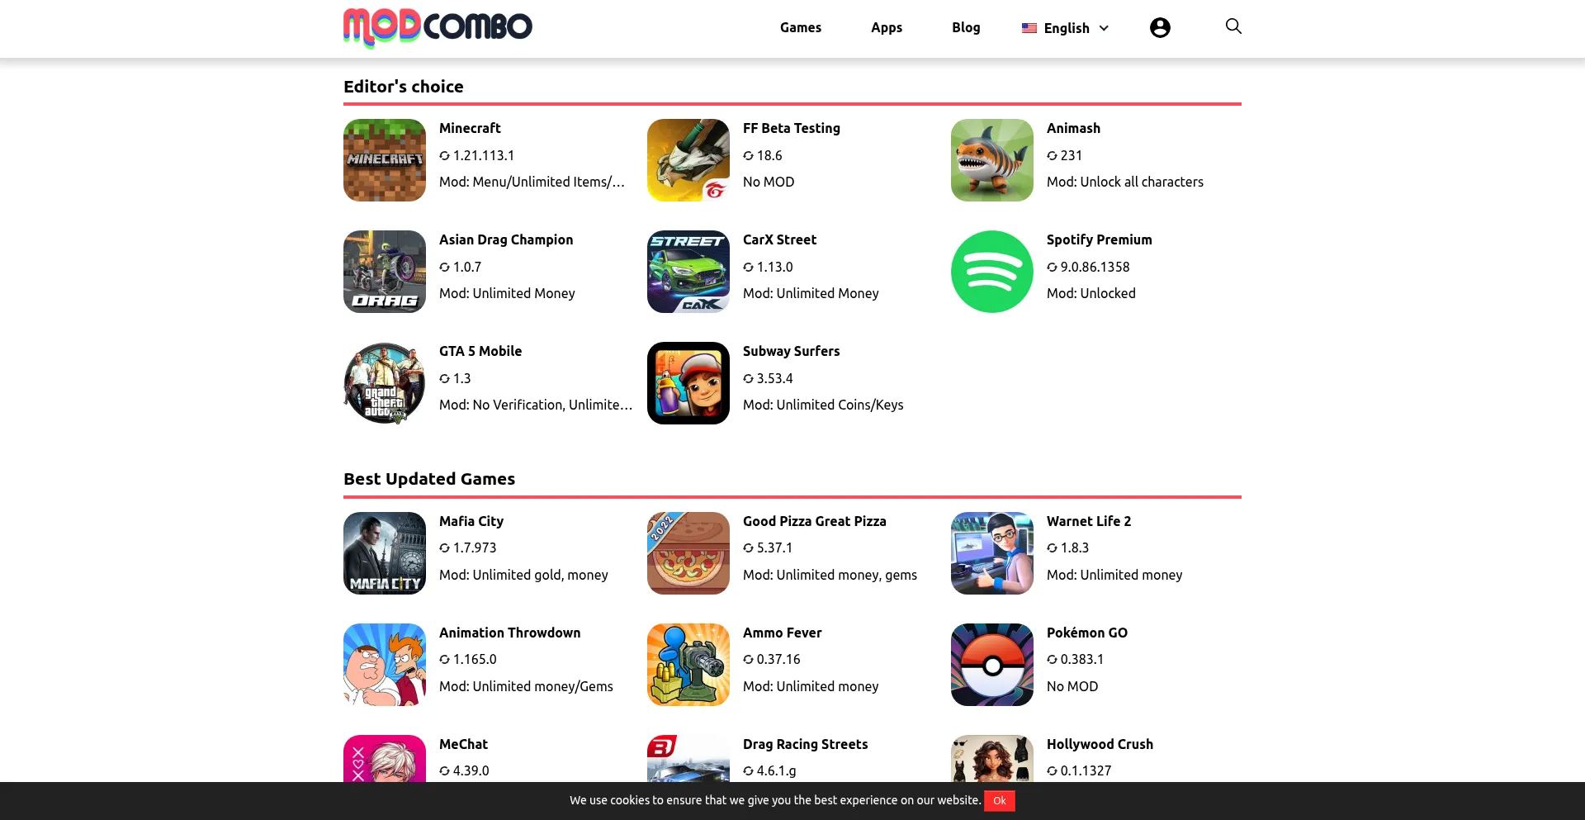Viewport: 1585px width, 820px height.
Task: Click the chevron beside English
Action: point(1104,28)
